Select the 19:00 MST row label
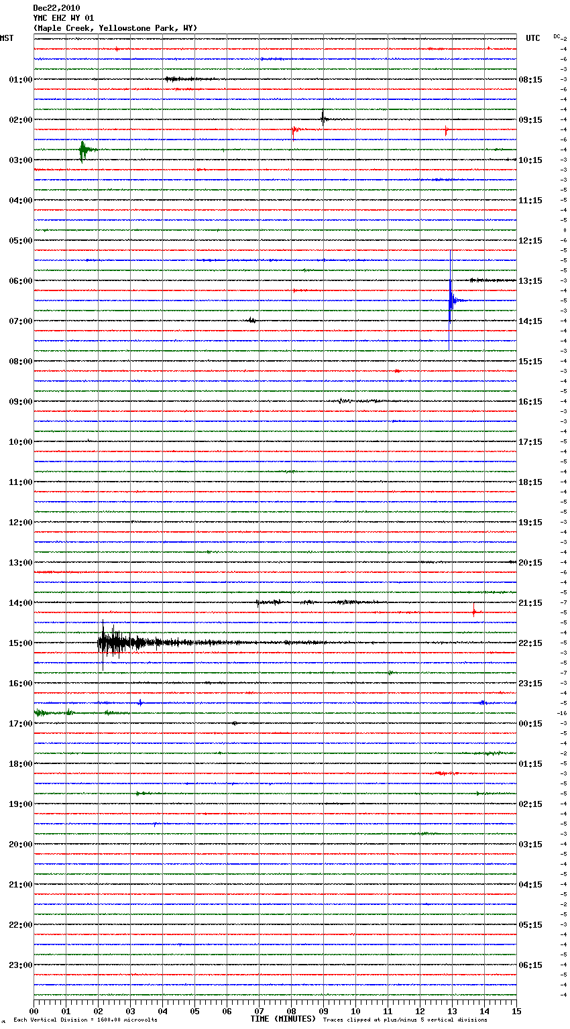Viewport: 570px width, 1029px height. point(20,804)
